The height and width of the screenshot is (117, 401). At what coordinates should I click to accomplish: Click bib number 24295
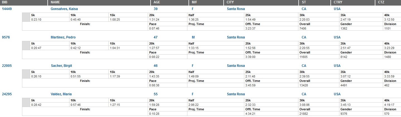pyautogui.click(x=7, y=94)
